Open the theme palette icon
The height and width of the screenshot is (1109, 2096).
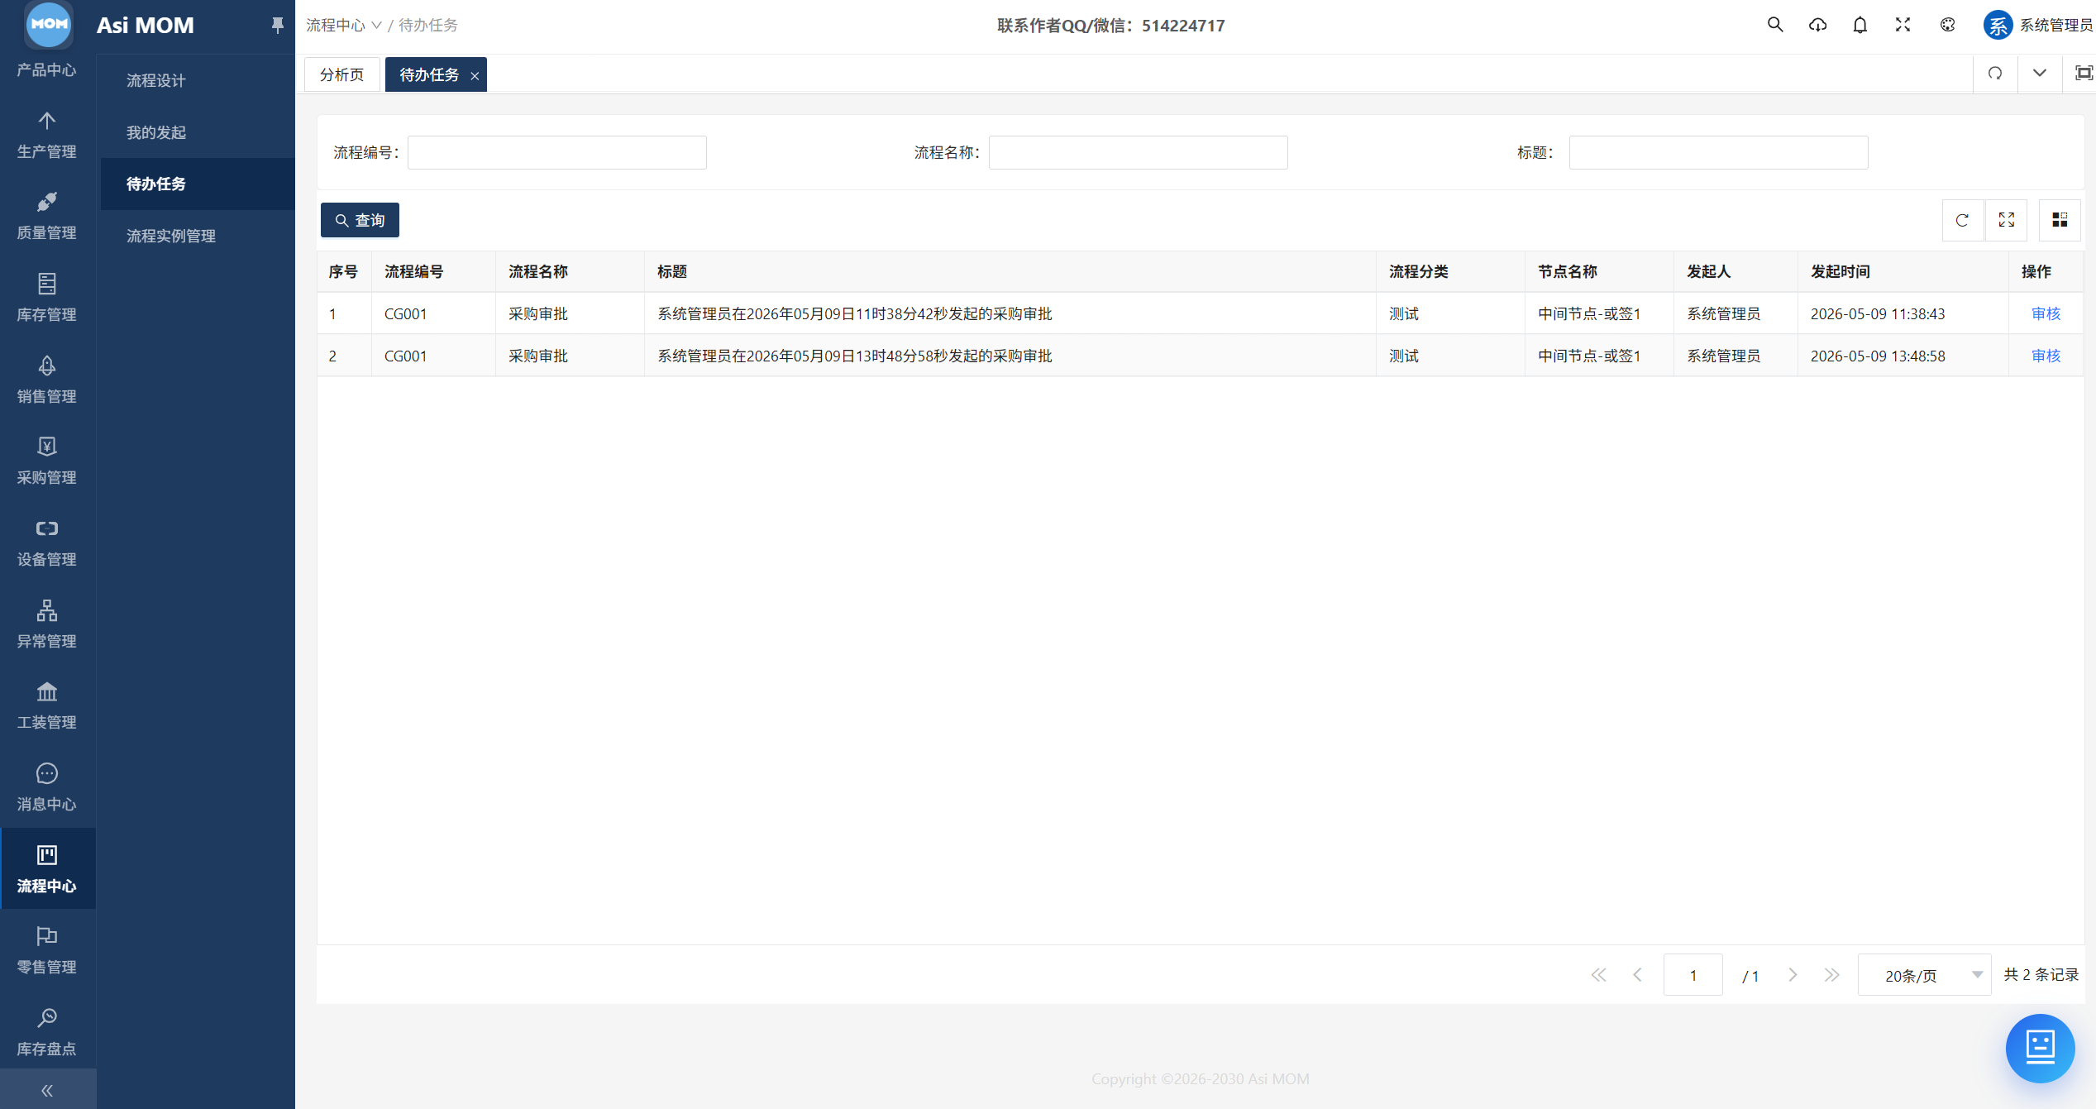click(1948, 25)
